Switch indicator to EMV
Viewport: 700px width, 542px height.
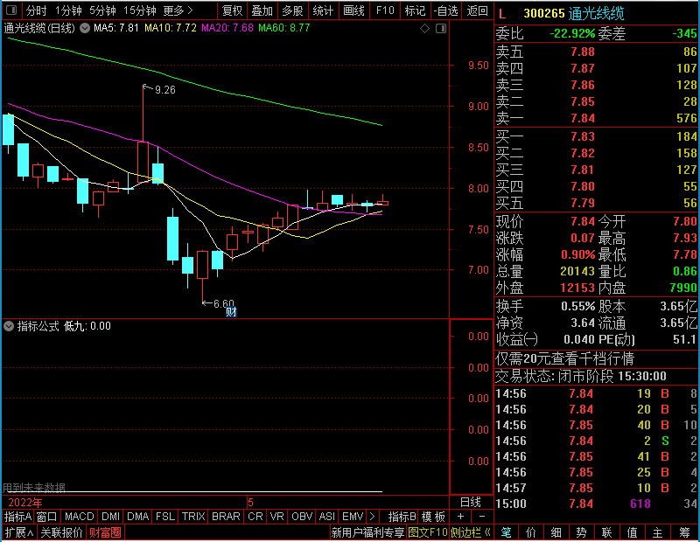coord(353,517)
